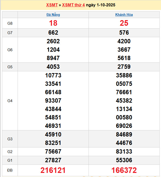This screenshot has height=177, width=161.
Task: Click the G7 number 576
Action: point(124,33)
